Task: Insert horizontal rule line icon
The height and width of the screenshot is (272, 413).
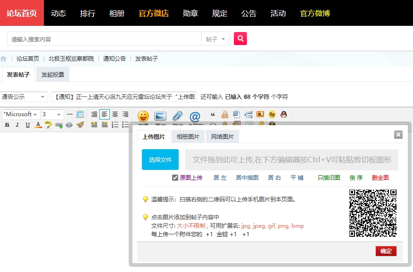Action: 70,114
